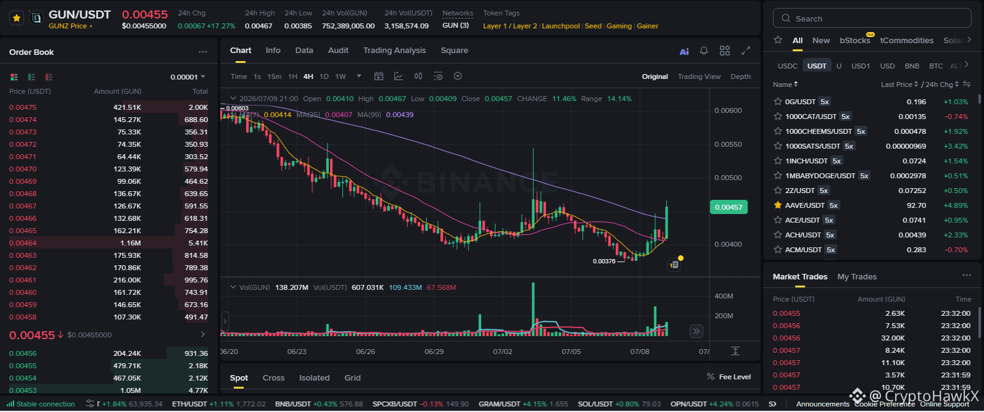984x412 pixels.
Task: Check the Stable connection status indicator
Action: pyautogui.click(x=41, y=404)
